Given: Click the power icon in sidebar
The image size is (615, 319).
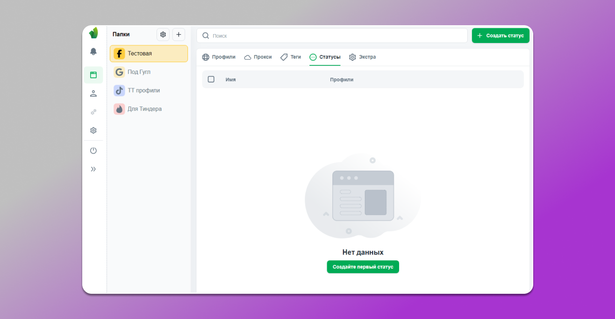Looking at the screenshot, I should pyautogui.click(x=93, y=150).
